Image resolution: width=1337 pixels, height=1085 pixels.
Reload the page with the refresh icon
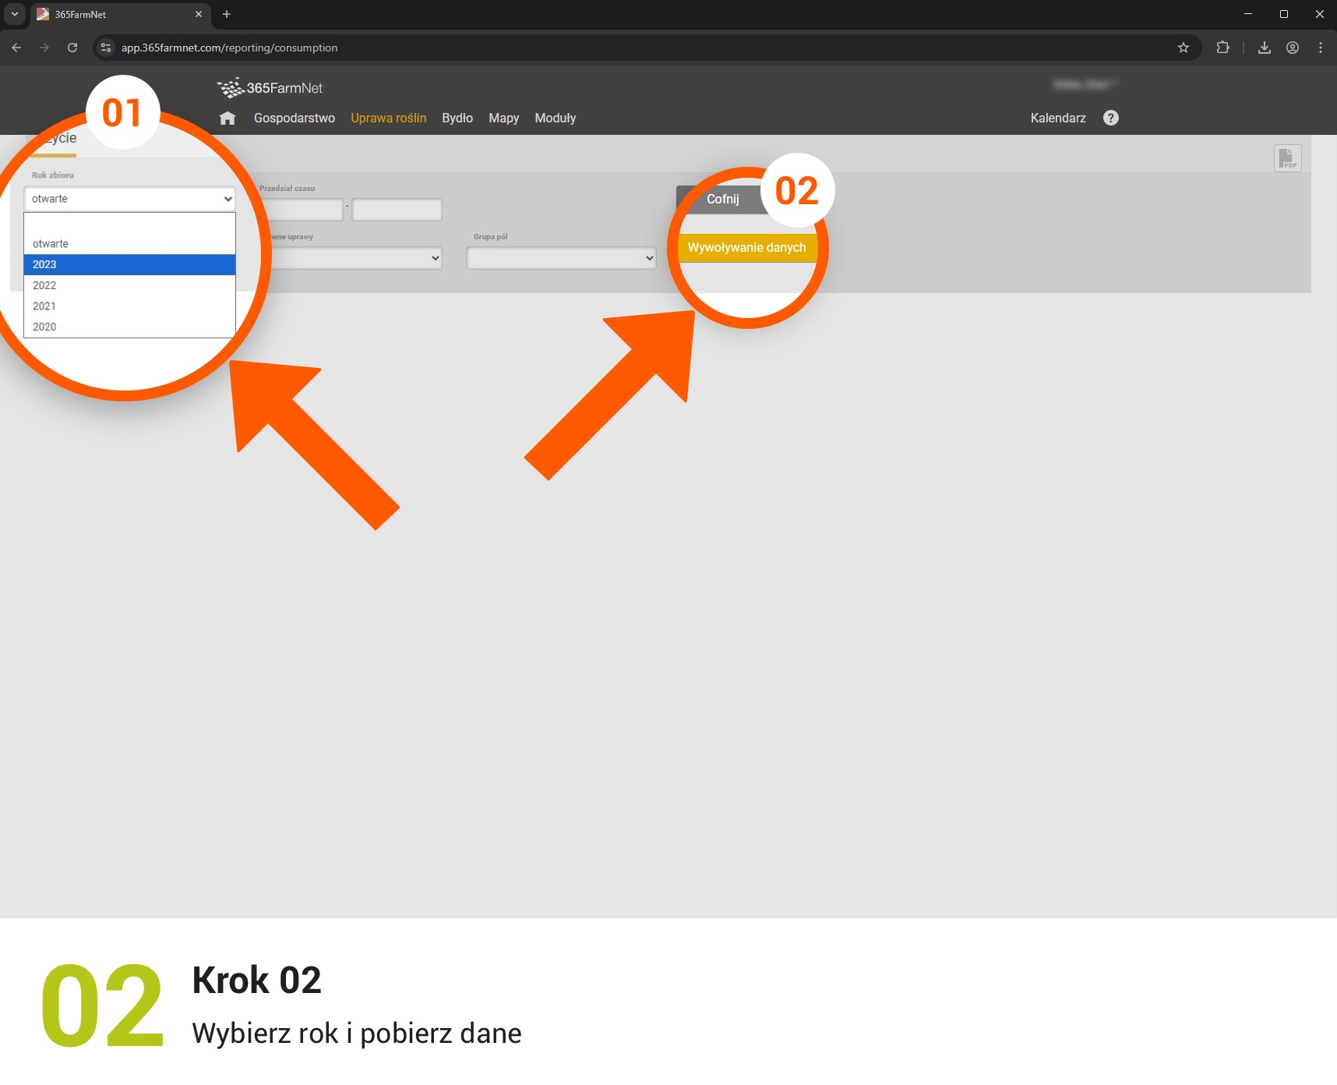(72, 48)
